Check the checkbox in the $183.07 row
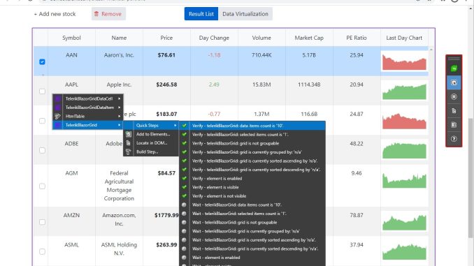The height and width of the screenshot is (266, 474). pos(43,121)
